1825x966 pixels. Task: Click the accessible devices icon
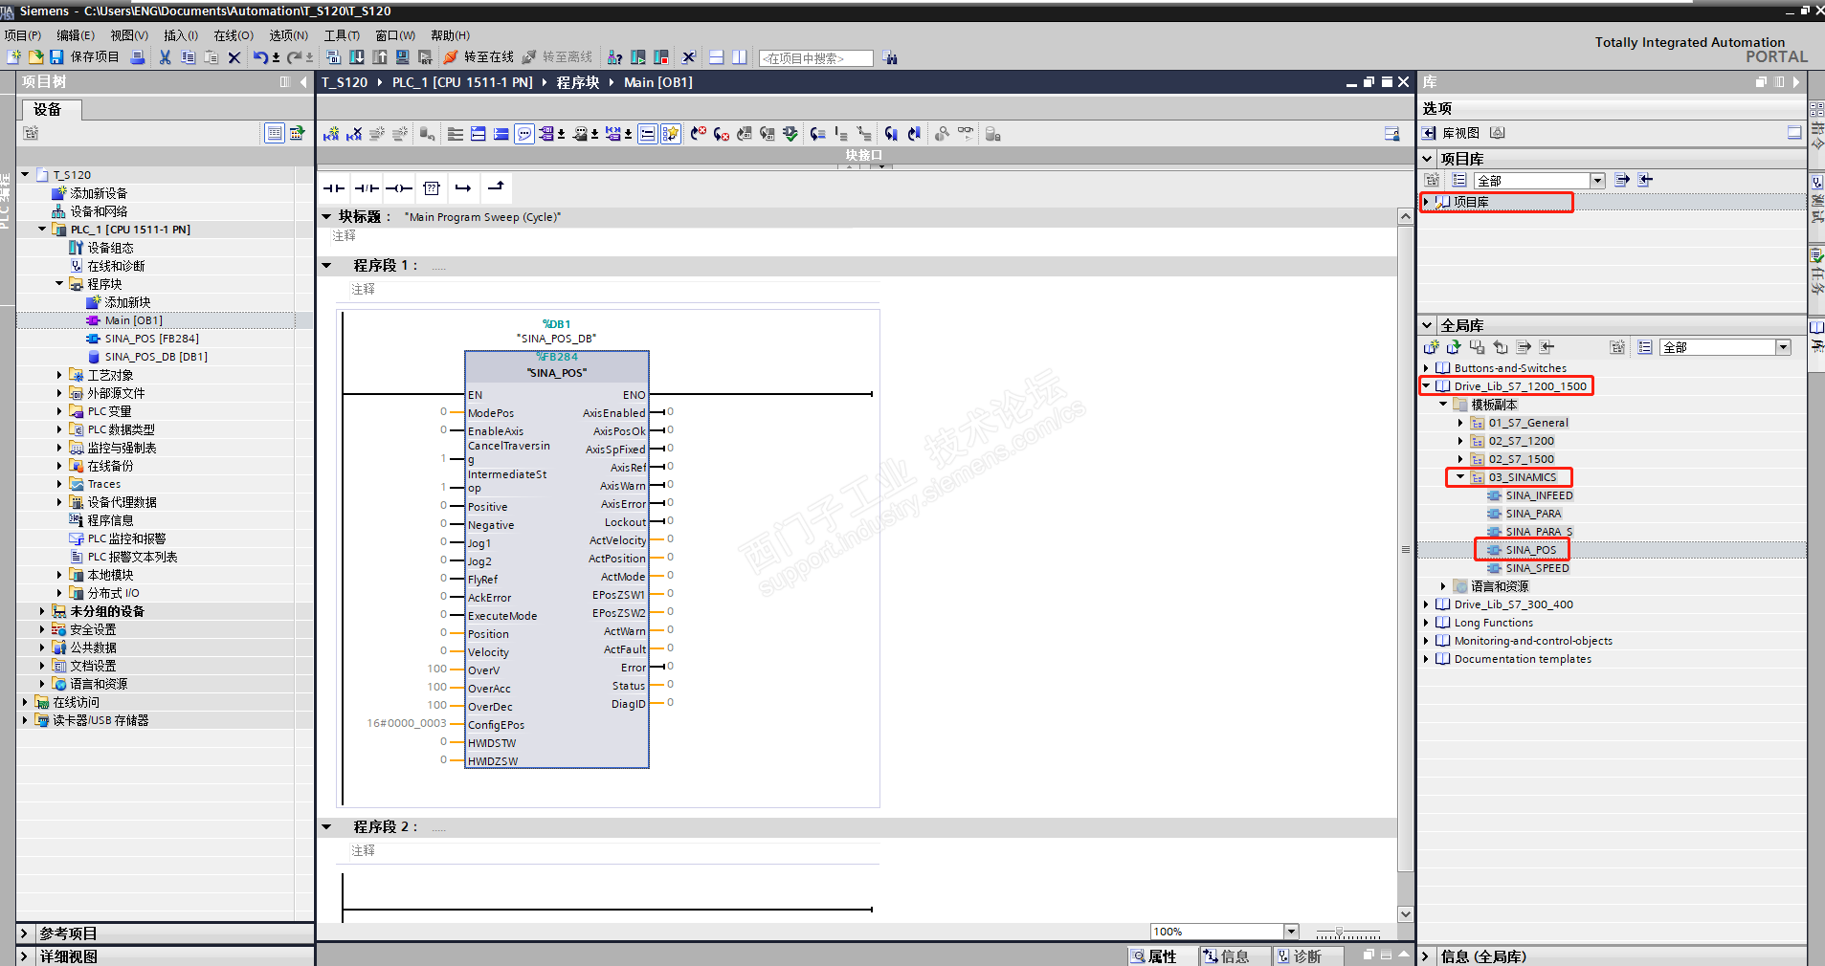pyautogui.click(x=614, y=57)
